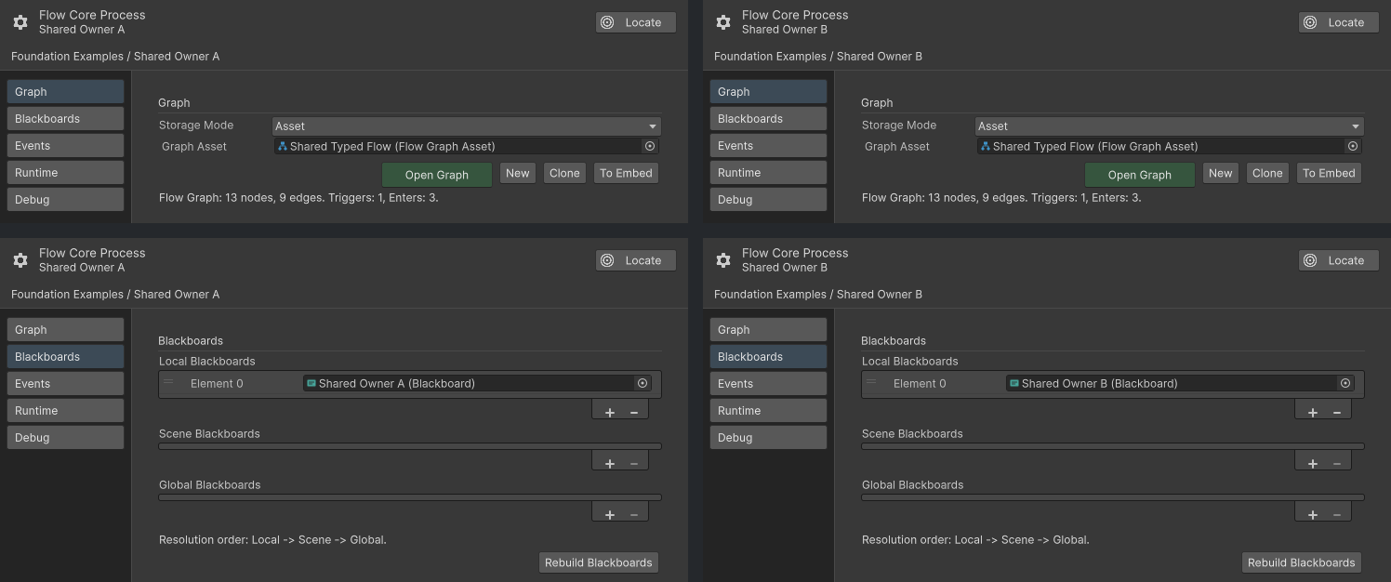The image size is (1391, 582).
Task: Click Locate in Shared Owner B Graph-view panel
Action: coord(1339,22)
